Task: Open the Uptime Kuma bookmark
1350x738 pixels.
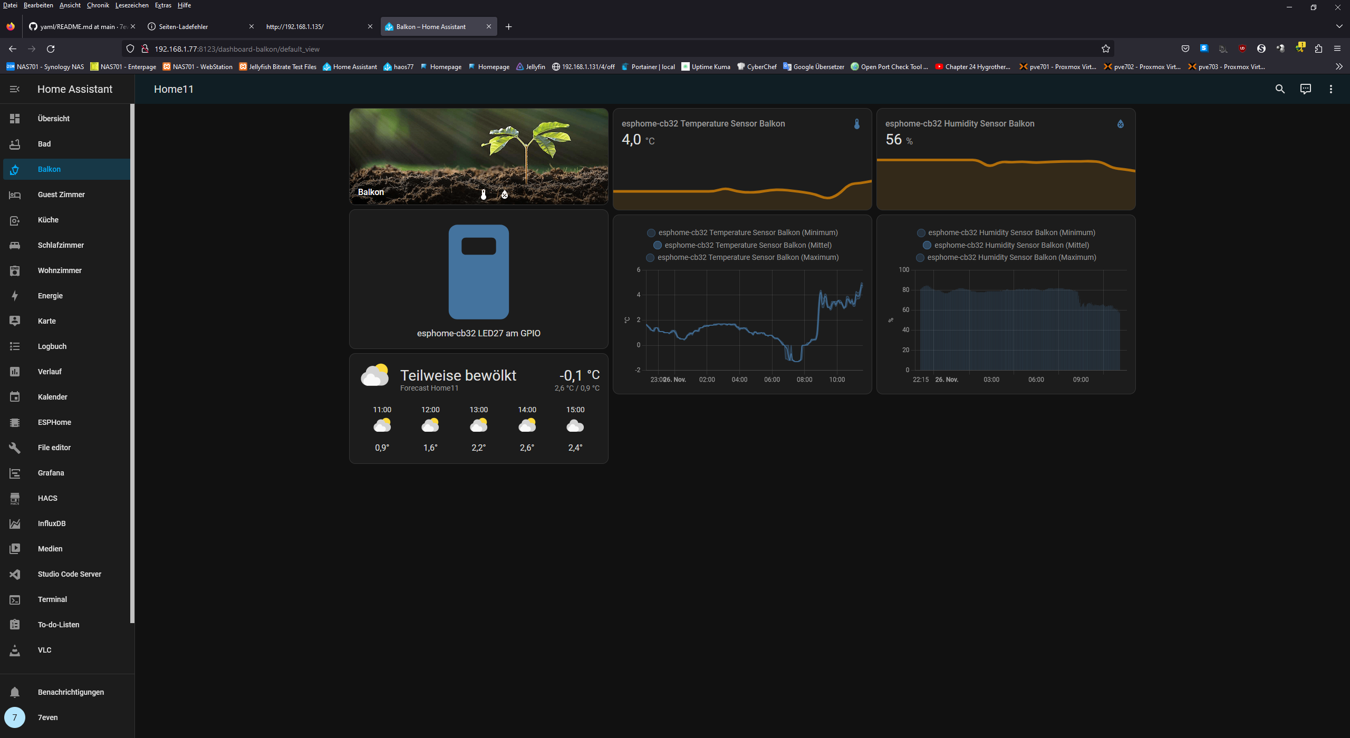Action: pyautogui.click(x=706, y=66)
